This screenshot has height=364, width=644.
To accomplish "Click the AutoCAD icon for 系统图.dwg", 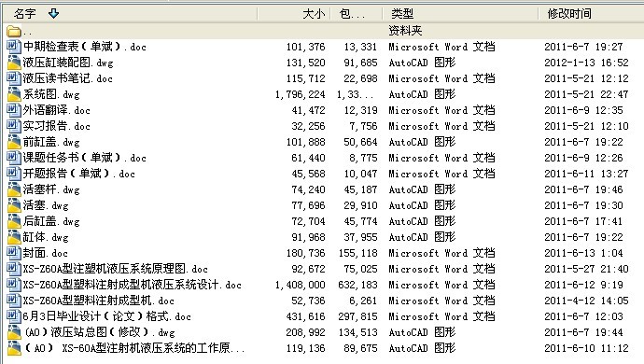I will [14, 94].
